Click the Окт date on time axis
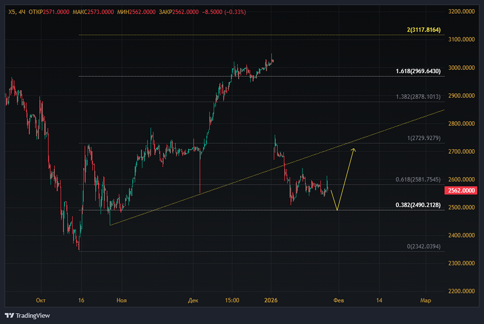The image size is (484, 324). point(41,301)
